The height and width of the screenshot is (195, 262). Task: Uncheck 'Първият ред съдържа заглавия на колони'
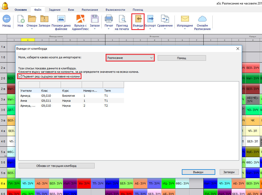(20, 76)
